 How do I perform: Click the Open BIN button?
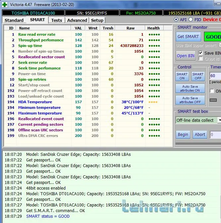pyautogui.click(x=186, y=56)
